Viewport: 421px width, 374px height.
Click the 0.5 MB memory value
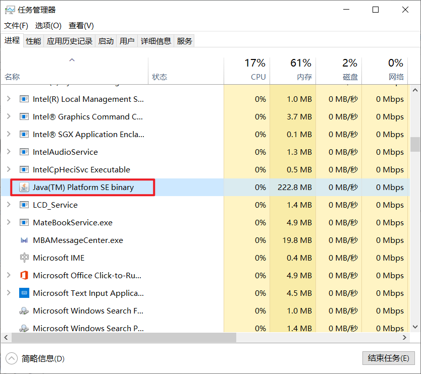point(299,170)
